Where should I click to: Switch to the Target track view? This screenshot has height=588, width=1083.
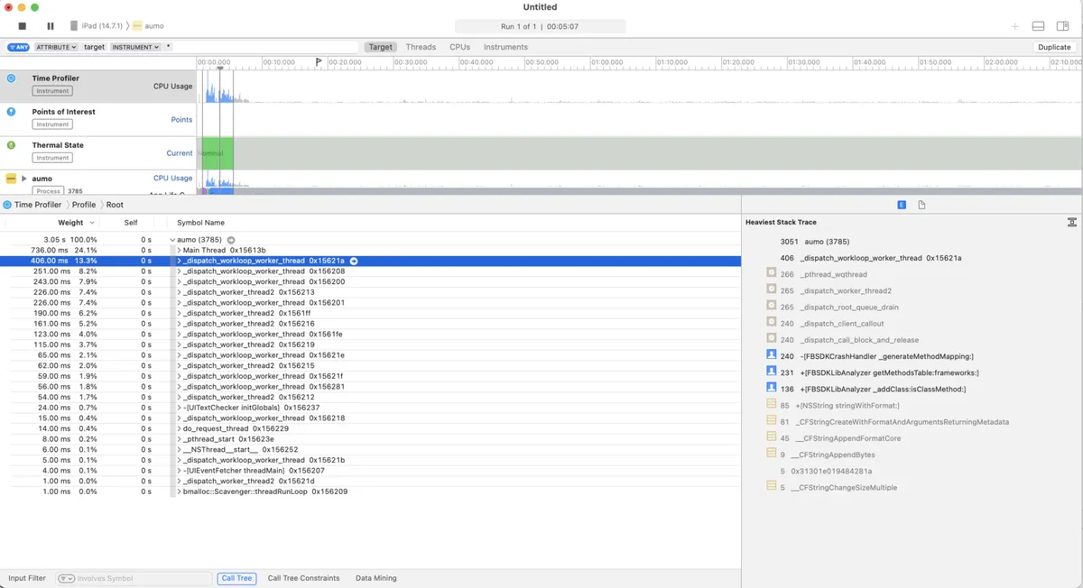[381, 47]
